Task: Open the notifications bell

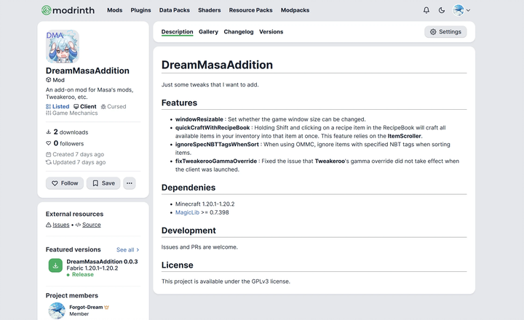Action: [x=426, y=10]
